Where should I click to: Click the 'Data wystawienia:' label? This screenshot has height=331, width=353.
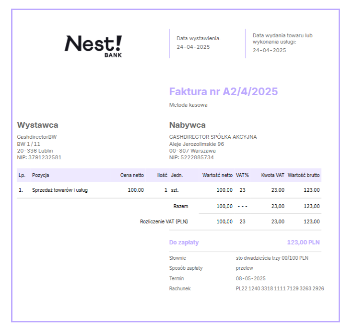pos(199,38)
